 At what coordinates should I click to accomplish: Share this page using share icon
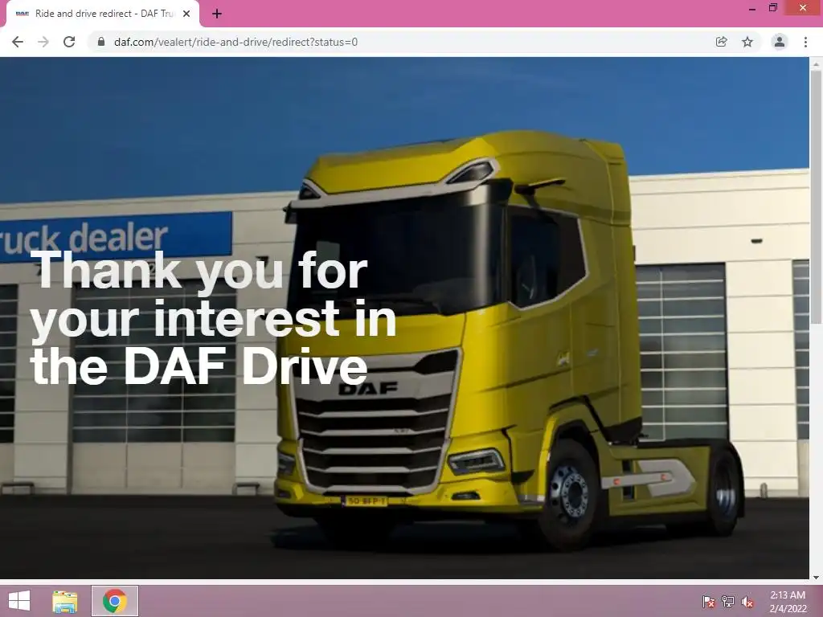coord(721,42)
